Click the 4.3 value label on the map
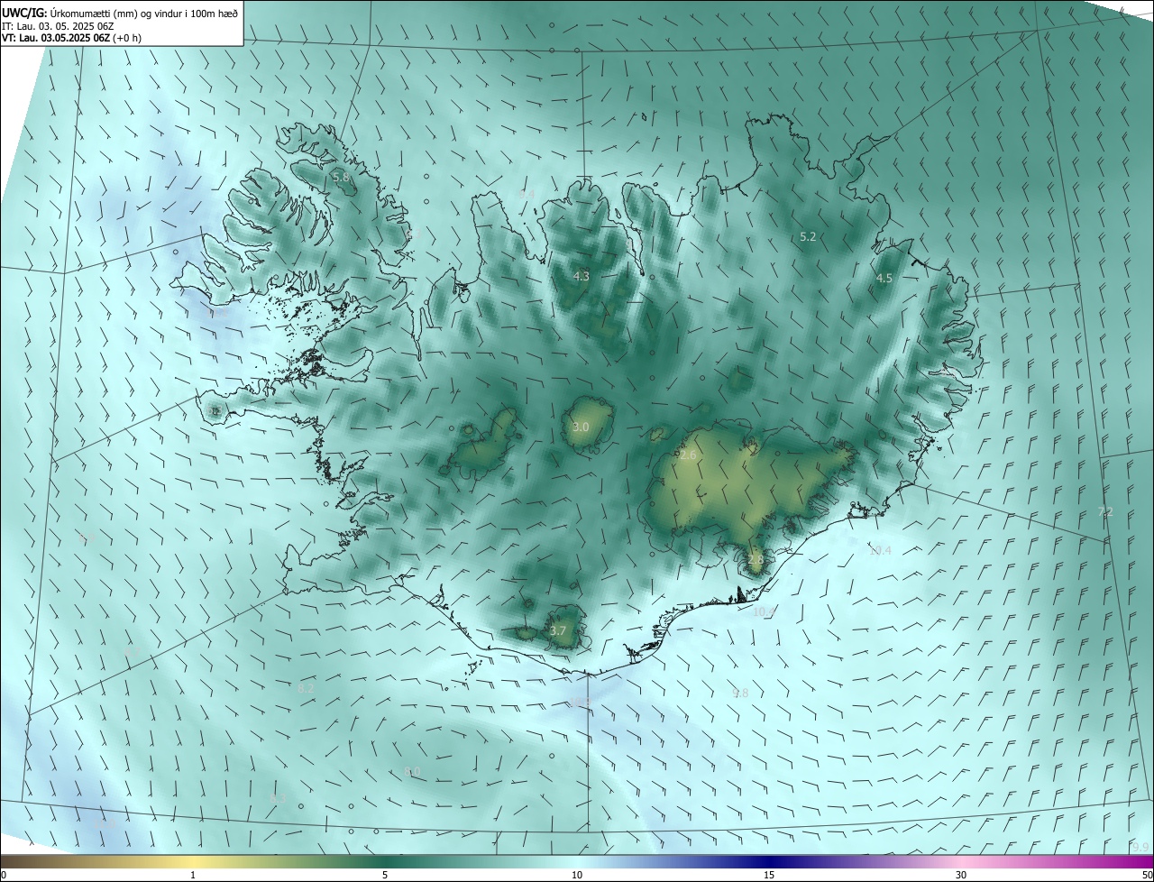The image size is (1154, 882). tap(582, 276)
